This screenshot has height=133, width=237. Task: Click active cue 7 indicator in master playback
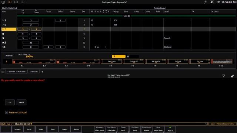118,57
